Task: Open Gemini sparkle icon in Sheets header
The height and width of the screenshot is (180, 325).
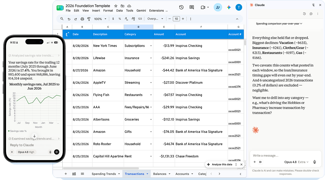Action: coord(229,7)
